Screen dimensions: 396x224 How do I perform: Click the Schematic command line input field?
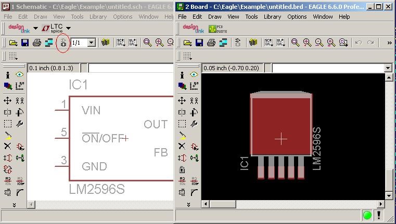click(131, 68)
